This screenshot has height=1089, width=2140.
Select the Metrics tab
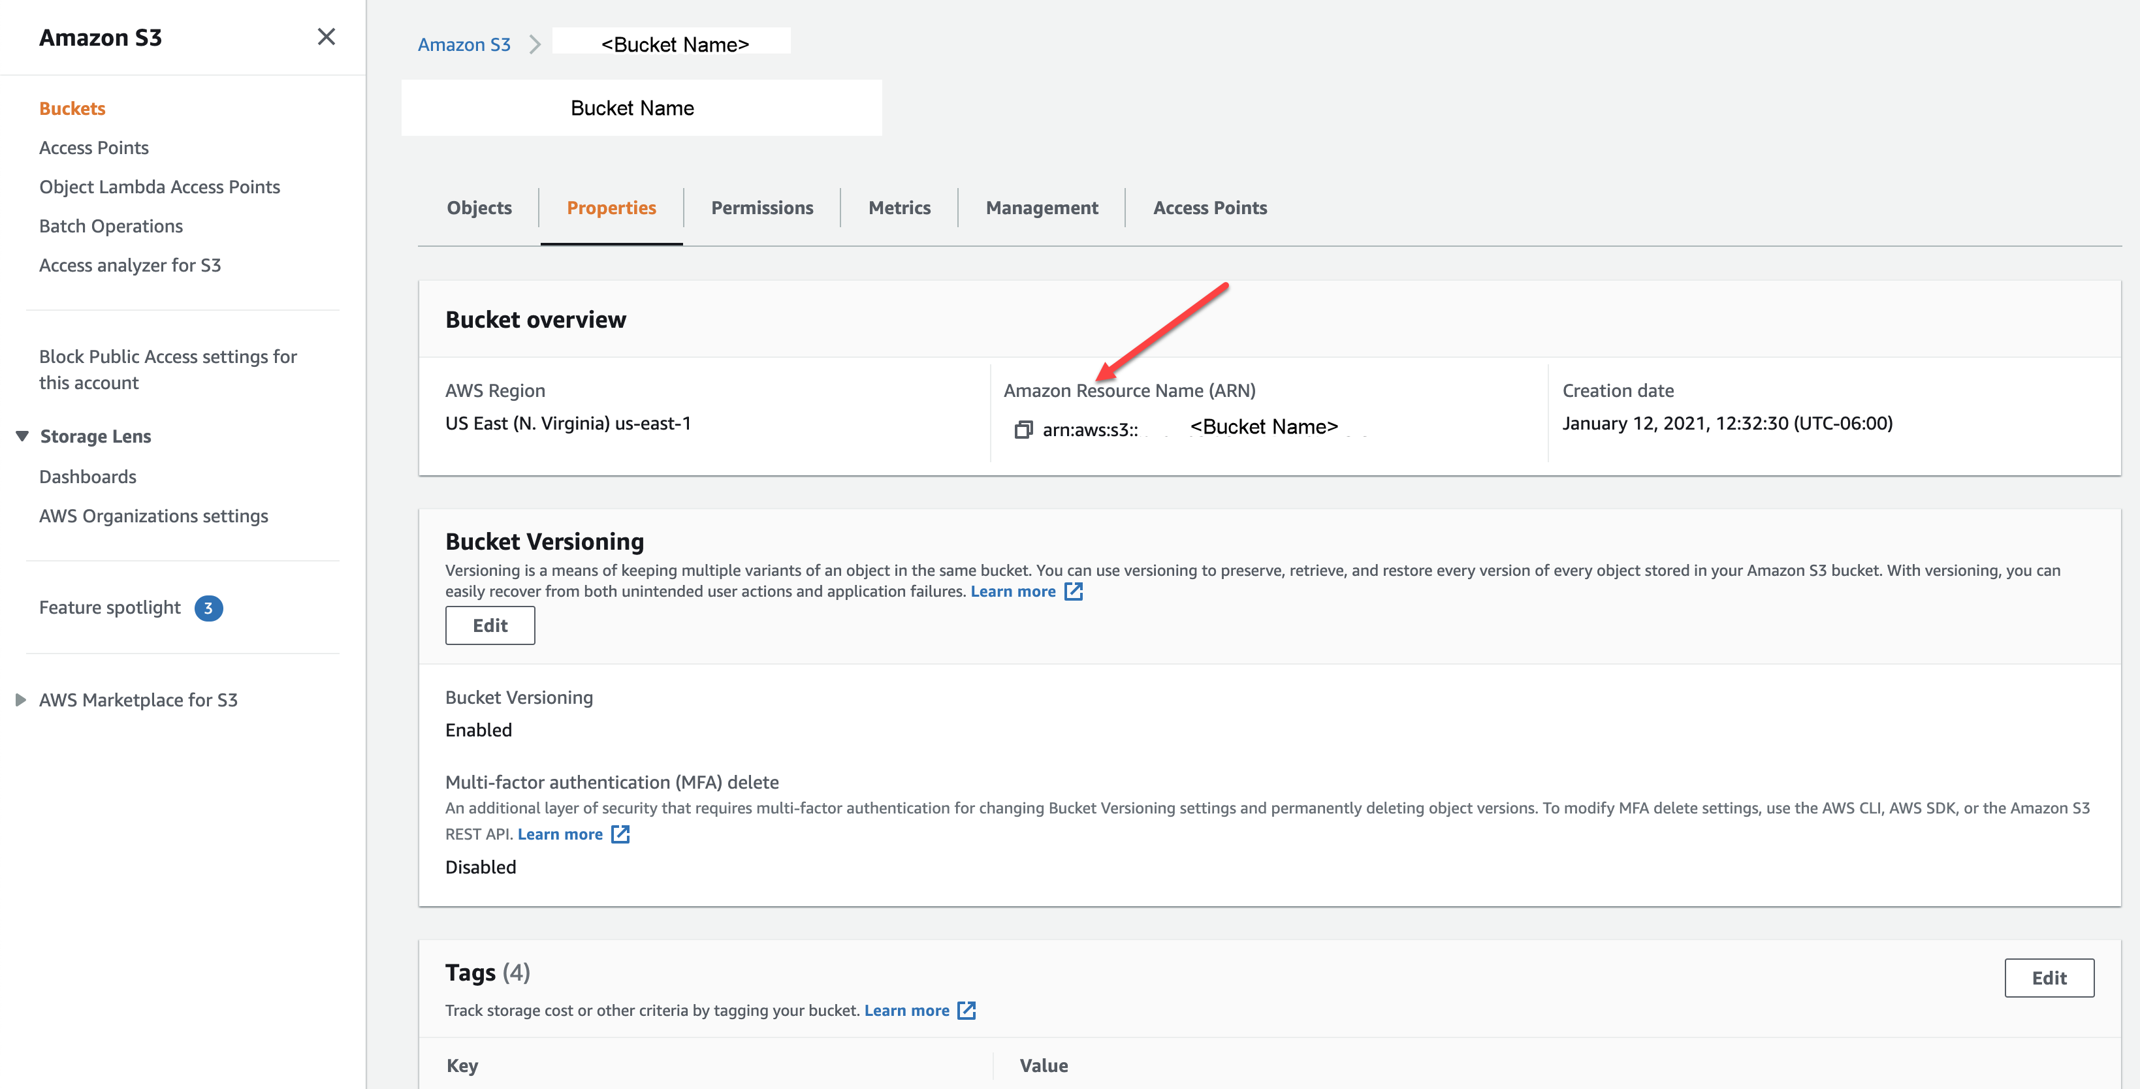[x=899, y=208]
